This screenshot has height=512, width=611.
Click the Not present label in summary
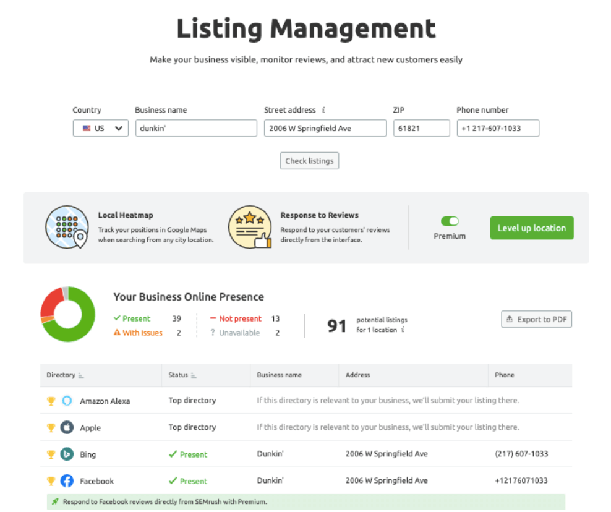pyautogui.click(x=240, y=318)
